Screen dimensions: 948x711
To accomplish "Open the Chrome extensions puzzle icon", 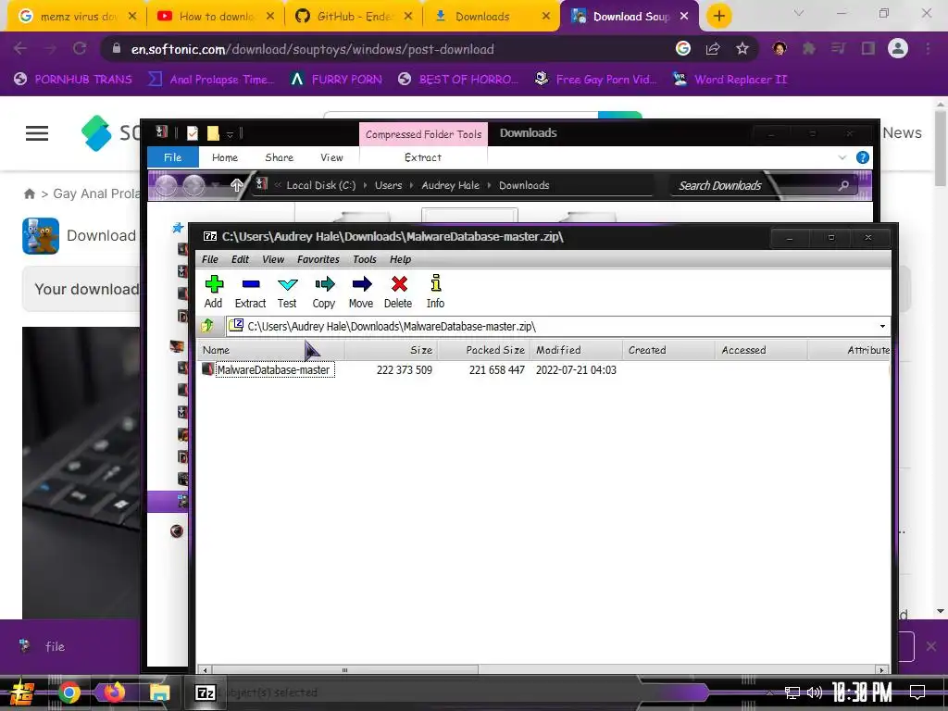I will (x=809, y=49).
